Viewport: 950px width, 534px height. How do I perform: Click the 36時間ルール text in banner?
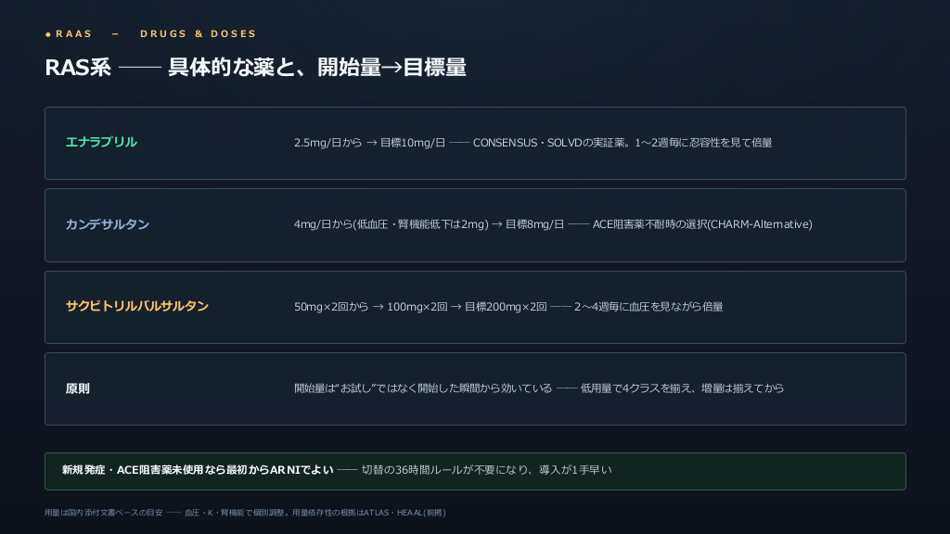point(486,470)
